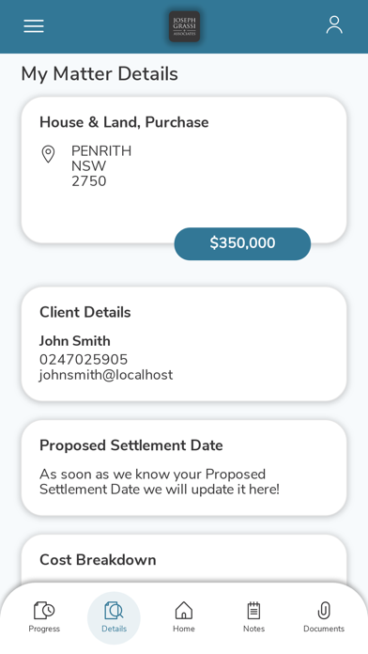Select the Progress icon in bottom bar
This screenshot has height=654, width=368.
[44, 610]
